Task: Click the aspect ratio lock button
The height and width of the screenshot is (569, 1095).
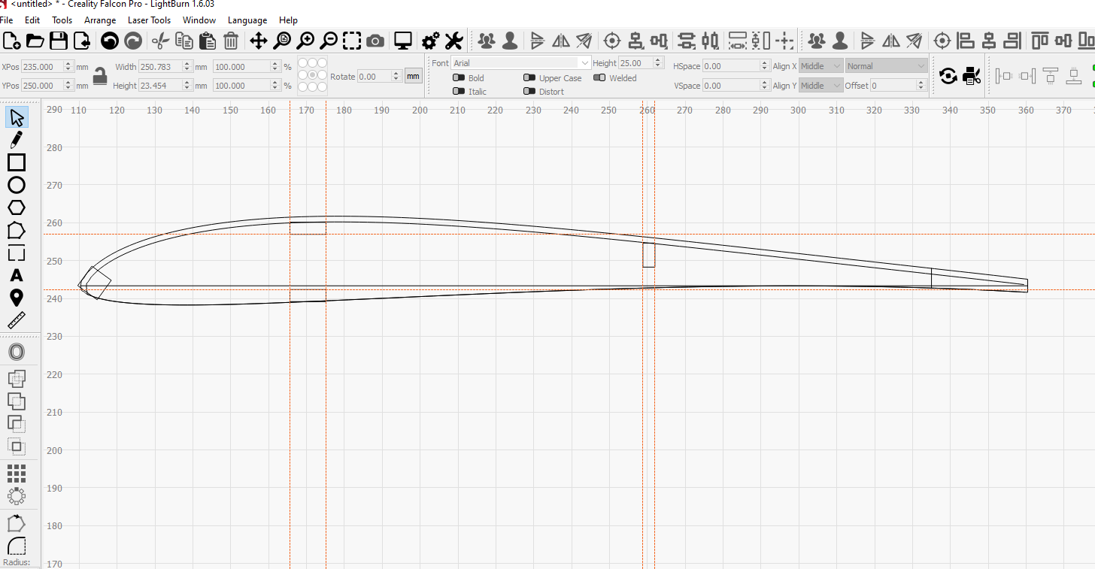Action: point(99,76)
